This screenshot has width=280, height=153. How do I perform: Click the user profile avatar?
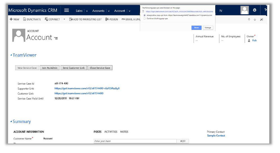coord(245,10)
